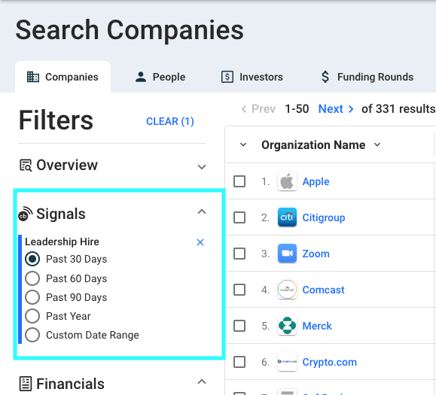
Task: Remove the Leadership Hire filter
Action: click(200, 242)
